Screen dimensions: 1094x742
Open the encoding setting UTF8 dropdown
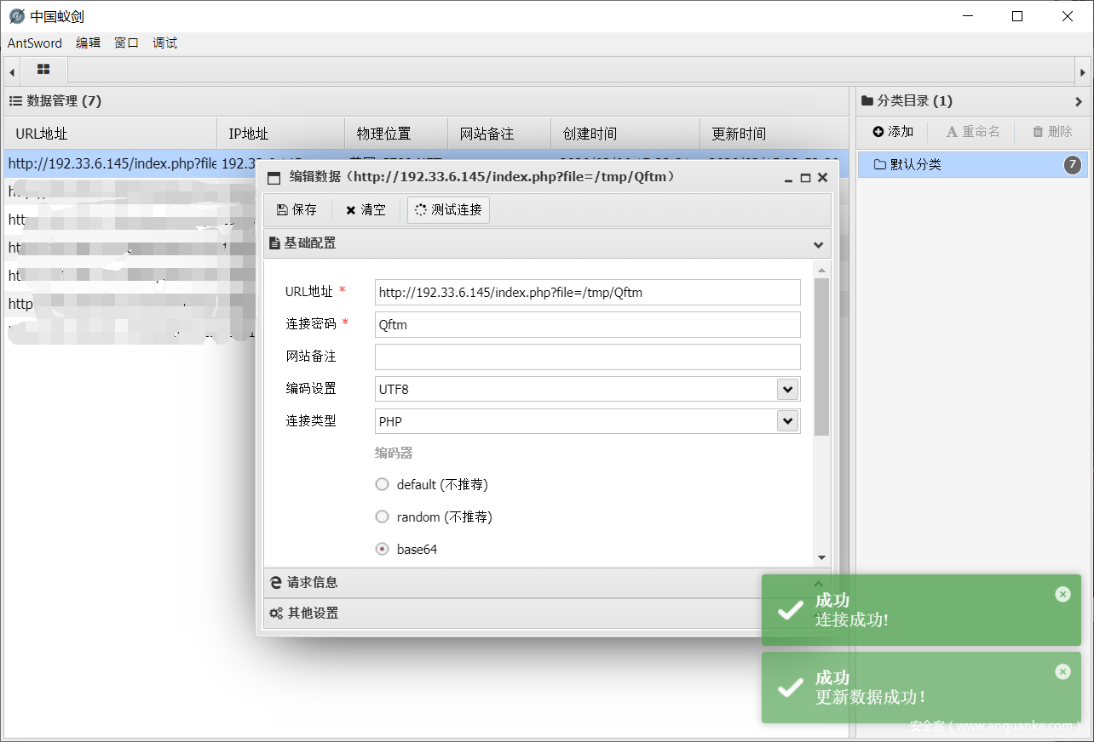787,389
